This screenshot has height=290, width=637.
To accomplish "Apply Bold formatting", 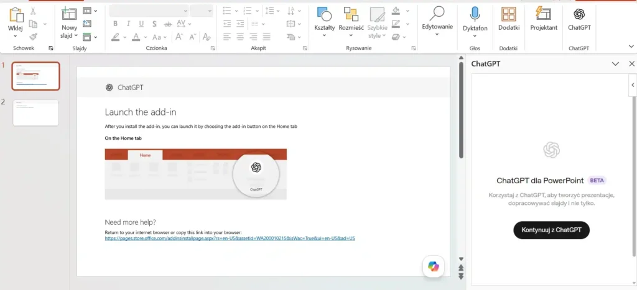I will [115, 24].
